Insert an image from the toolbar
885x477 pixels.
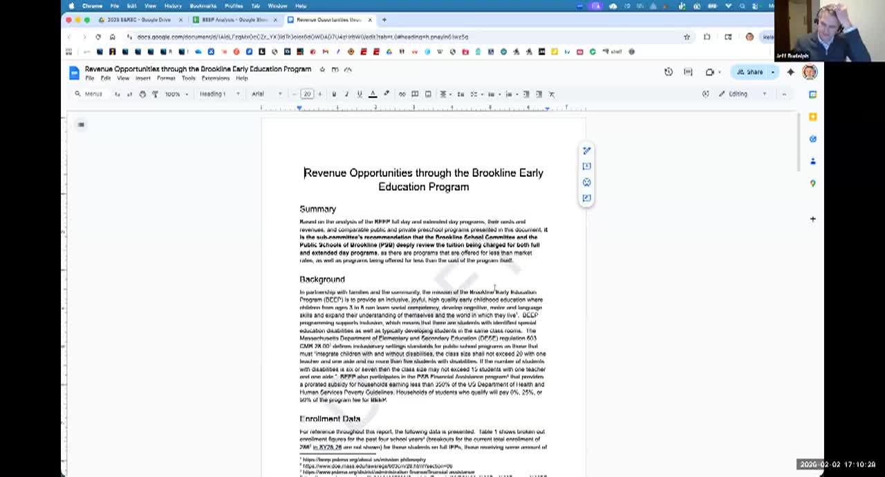pyautogui.click(x=428, y=94)
